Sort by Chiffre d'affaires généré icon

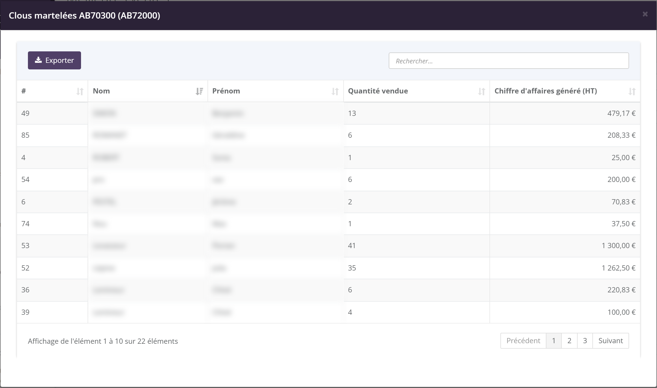[632, 91]
